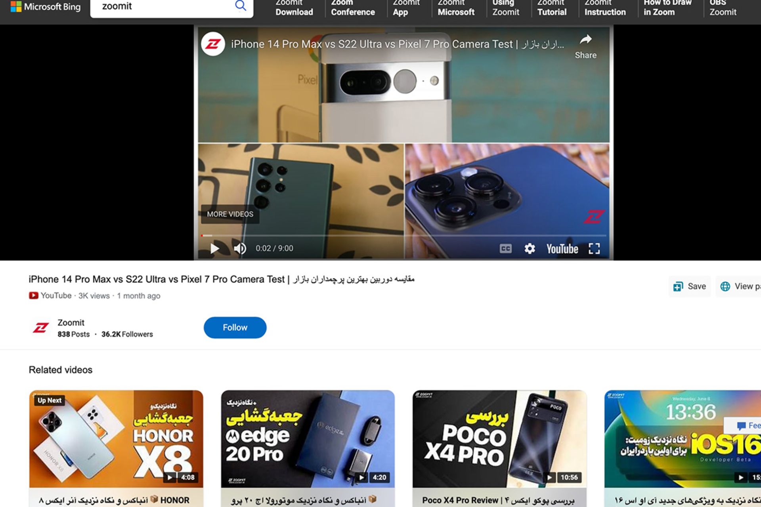Image resolution: width=761 pixels, height=507 pixels.
Task: Click the Follow button for Zoomit
Action: 234,328
